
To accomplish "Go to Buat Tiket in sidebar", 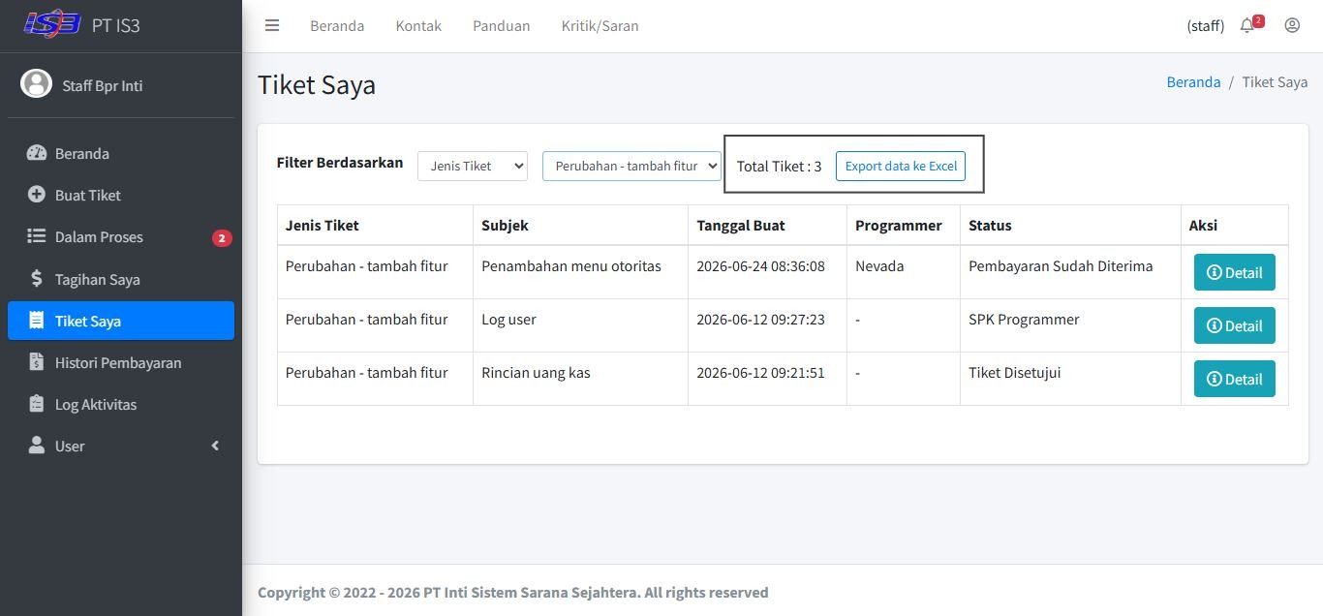I will point(121,195).
